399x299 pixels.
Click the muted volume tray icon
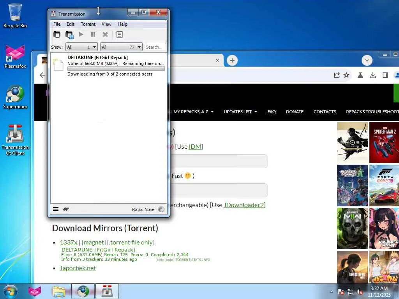coord(360,292)
